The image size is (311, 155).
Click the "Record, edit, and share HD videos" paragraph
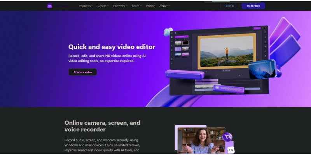[x=107, y=59]
